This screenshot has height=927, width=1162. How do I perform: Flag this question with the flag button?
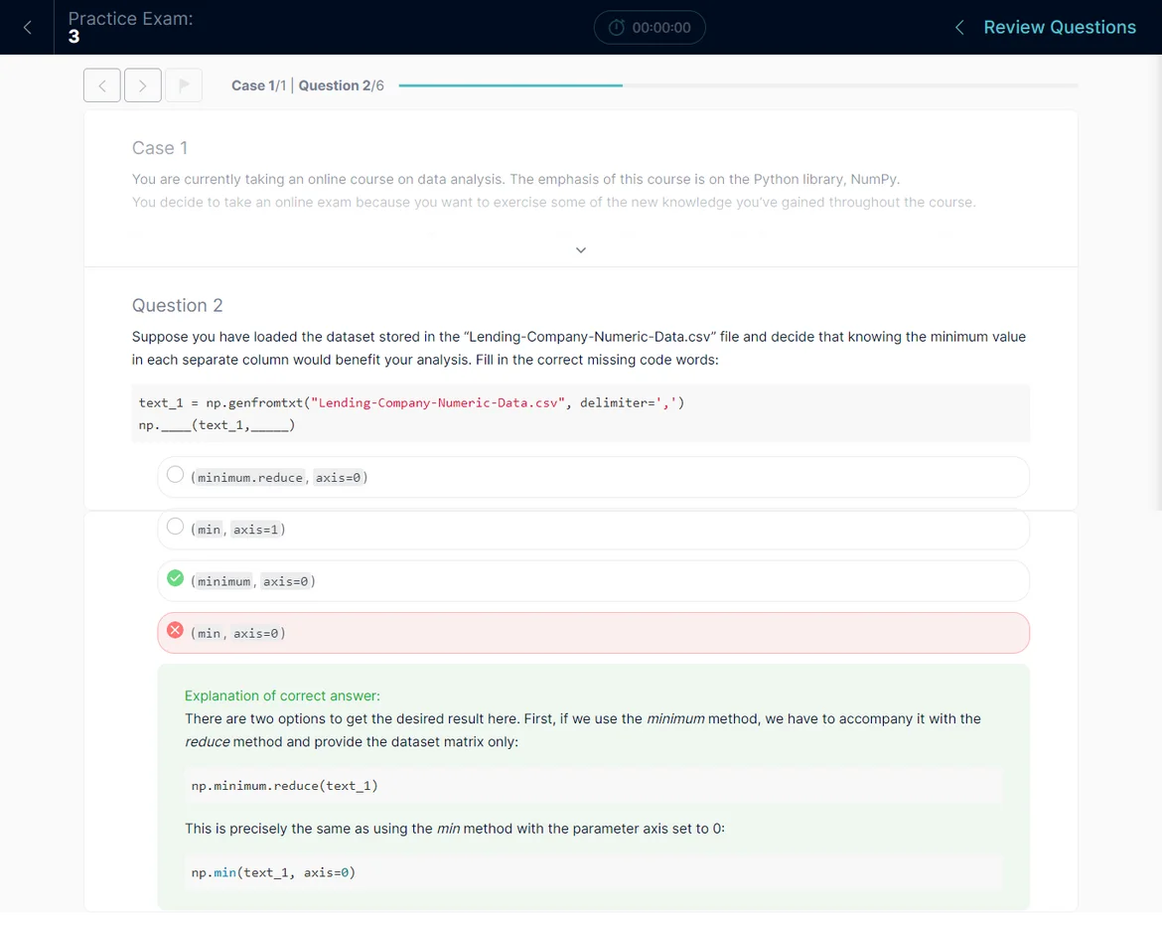[184, 85]
